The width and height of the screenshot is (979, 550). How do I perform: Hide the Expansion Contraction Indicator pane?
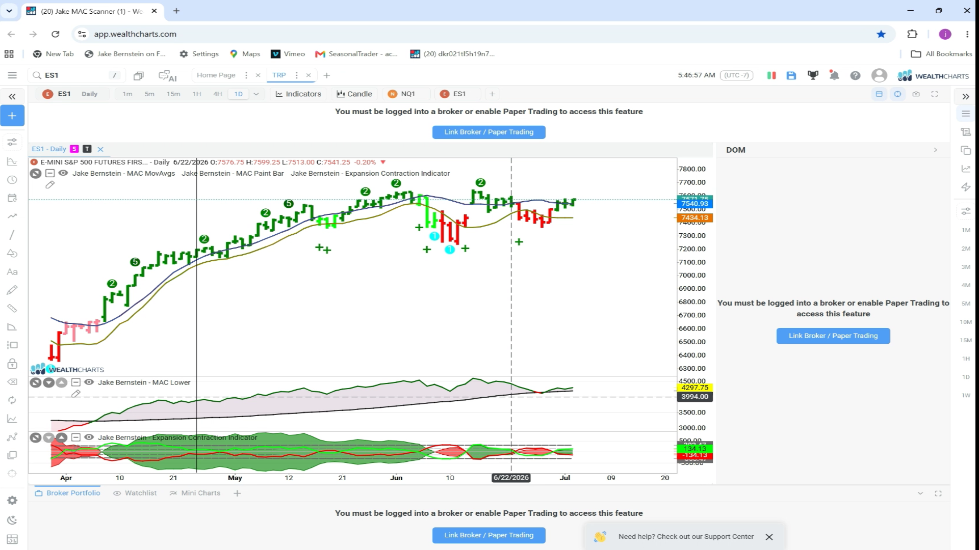(89, 437)
